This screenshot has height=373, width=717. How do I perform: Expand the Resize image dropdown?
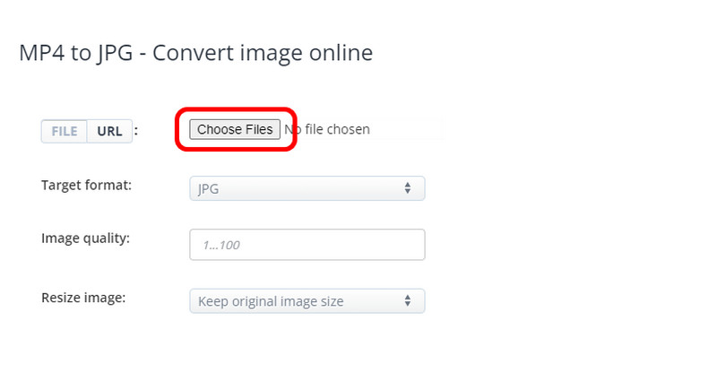click(307, 301)
